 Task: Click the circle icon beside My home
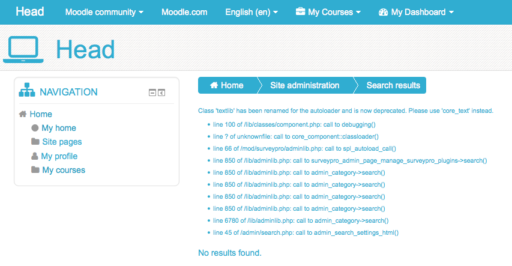35,128
